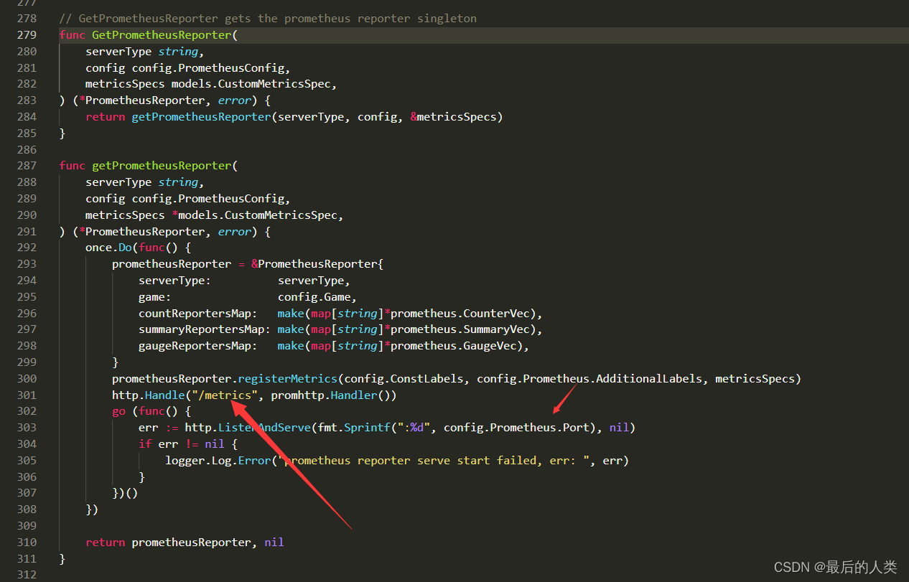The width and height of the screenshot is (909, 582).
Task: Click the string type on line 288
Action: (x=179, y=182)
